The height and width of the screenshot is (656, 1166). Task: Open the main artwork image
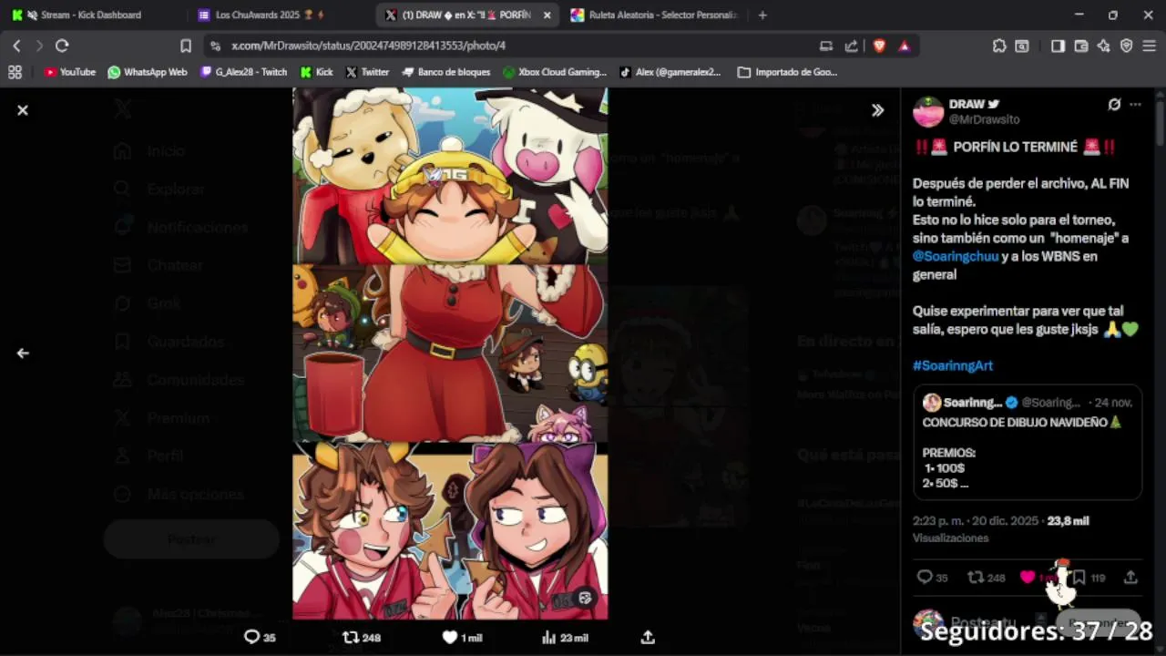click(x=450, y=354)
